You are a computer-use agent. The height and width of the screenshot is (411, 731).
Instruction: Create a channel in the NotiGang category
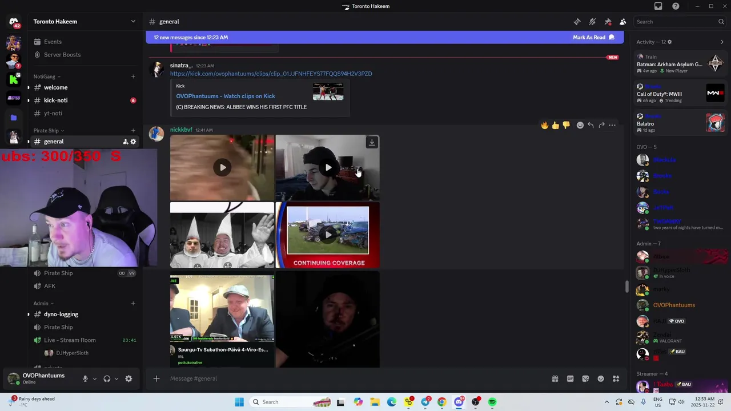(x=133, y=76)
